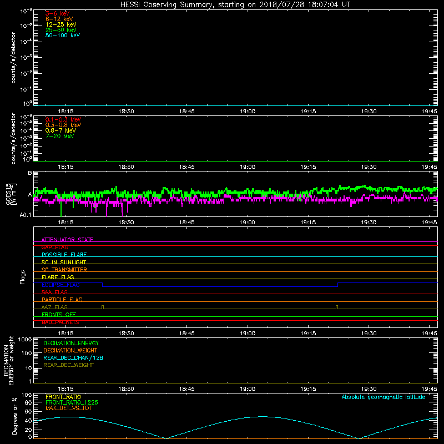Click the FRONT_RATIO_1225 legend label
The image size is (444, 444).
tap(72, 402)
